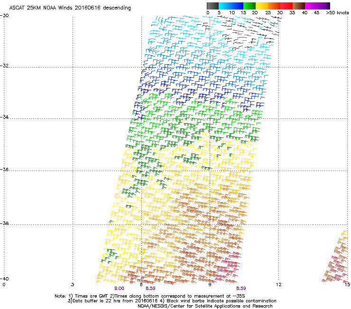Click the purple '8:59' time label near longitude 10
The width and height of the screenshot is (351, 309).
coord(241,289)
